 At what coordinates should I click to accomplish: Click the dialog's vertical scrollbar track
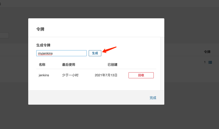(163, 64)
